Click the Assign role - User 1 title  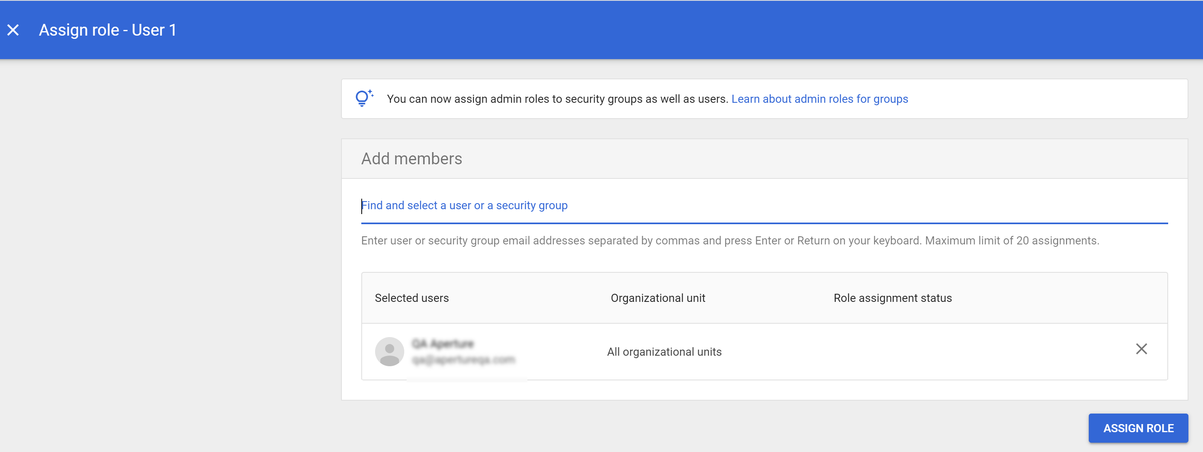pos(107,30)
